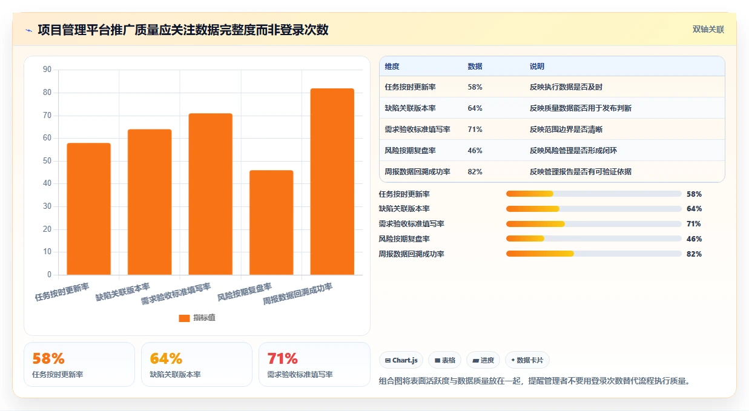Click the 风险按期复盘率 x-axis label on the chart
The height and width of the screenshot is (411, 749).
coord(245,292)
